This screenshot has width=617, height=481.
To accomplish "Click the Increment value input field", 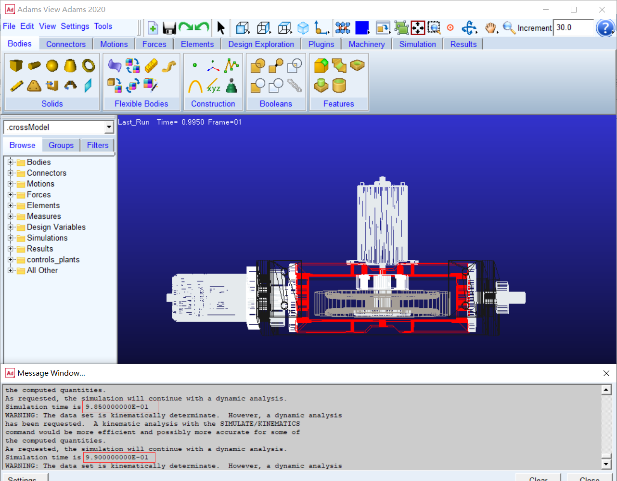I will pos(573,28).
